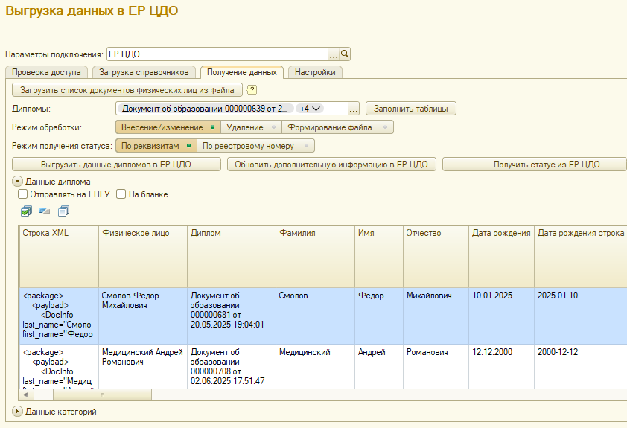Collapse the Данные диплома section
The image size is (627, 428).
tap(17, 182)
